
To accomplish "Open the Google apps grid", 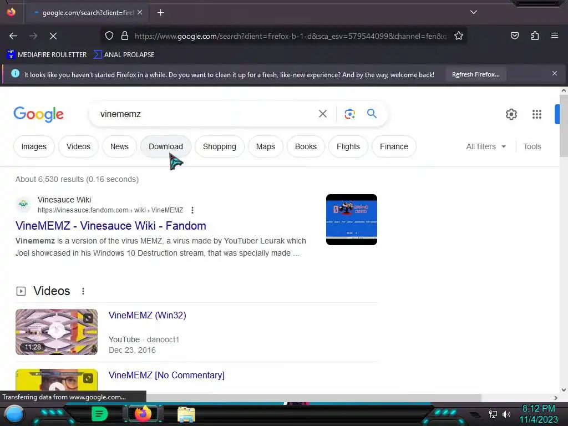I will 537,114.
